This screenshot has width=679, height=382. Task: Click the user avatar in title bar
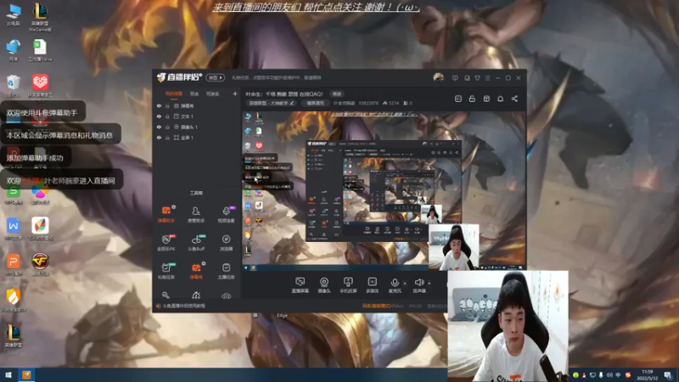pos(438,77)
